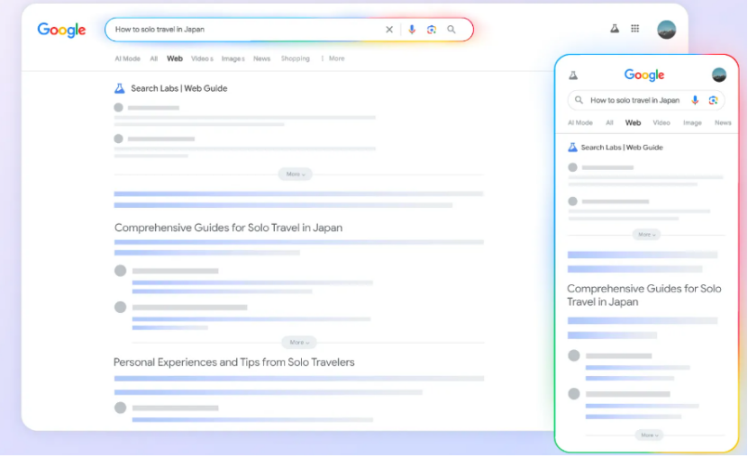This screenshot has height=457, width=748.
Task: Click mobile 'Search Labs | Web Guide' heading
Action: (x=622, y=148)
